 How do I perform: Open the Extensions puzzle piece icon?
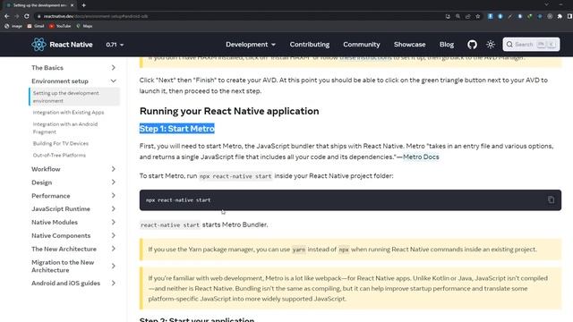[560, 16]
